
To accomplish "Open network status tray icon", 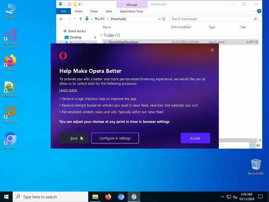I will coord(229,197).
